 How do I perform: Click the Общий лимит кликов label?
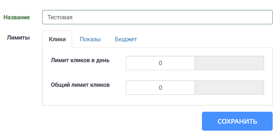tap(80, 85)
